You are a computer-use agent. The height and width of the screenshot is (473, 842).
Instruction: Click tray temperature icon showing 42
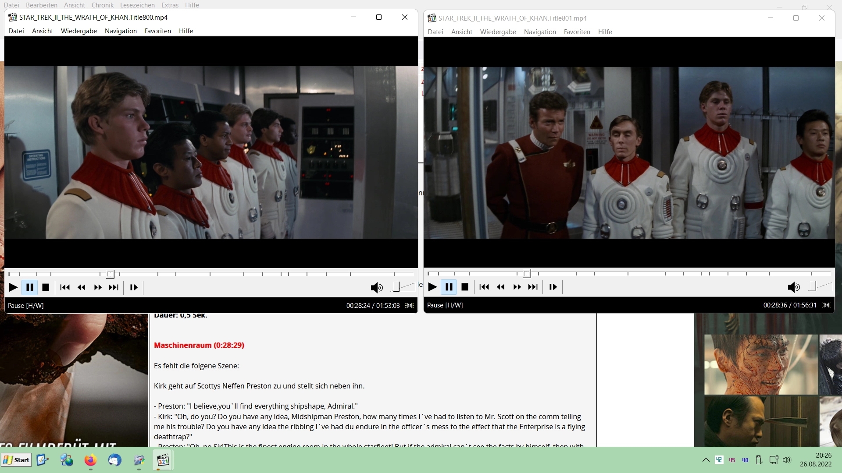(719, 459)
